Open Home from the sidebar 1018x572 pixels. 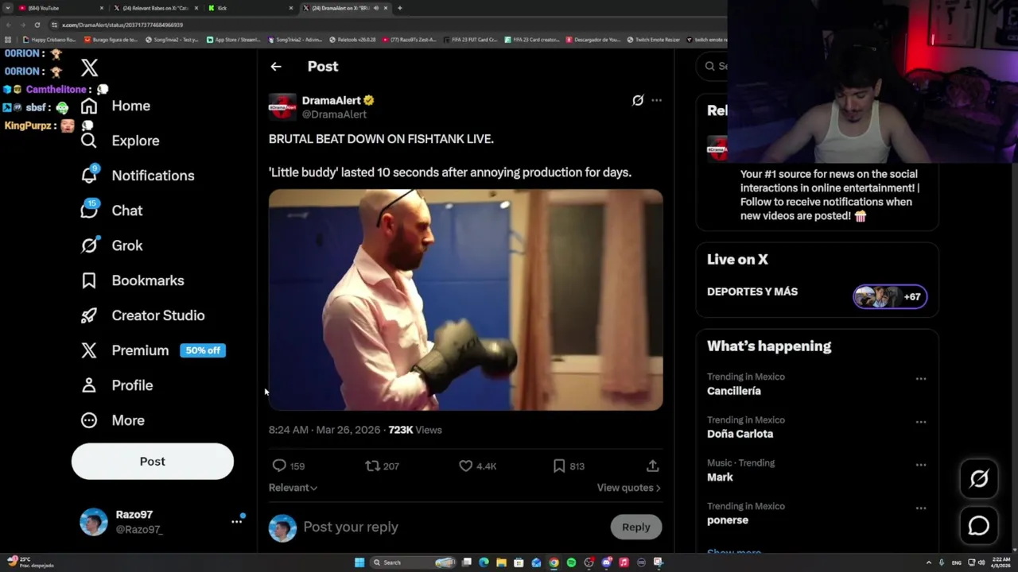pos(115,106)
